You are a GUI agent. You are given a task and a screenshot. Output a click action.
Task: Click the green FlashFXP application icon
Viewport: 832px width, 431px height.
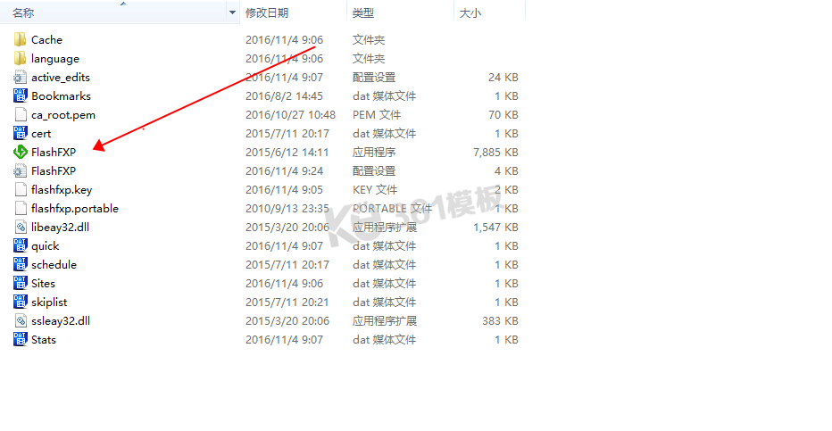21,153
